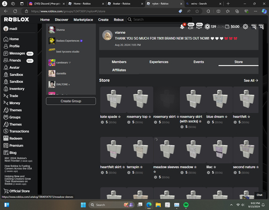Open the Copilot icon in Edge toolbar
The height and width of the screenshot is (210, 269).
point(264,11)
